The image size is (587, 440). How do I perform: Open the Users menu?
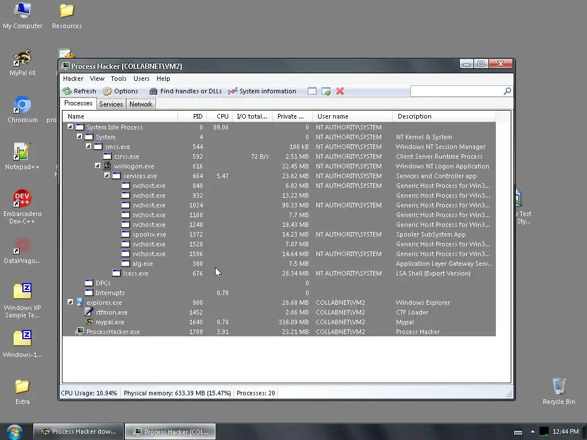coord(142,78)
